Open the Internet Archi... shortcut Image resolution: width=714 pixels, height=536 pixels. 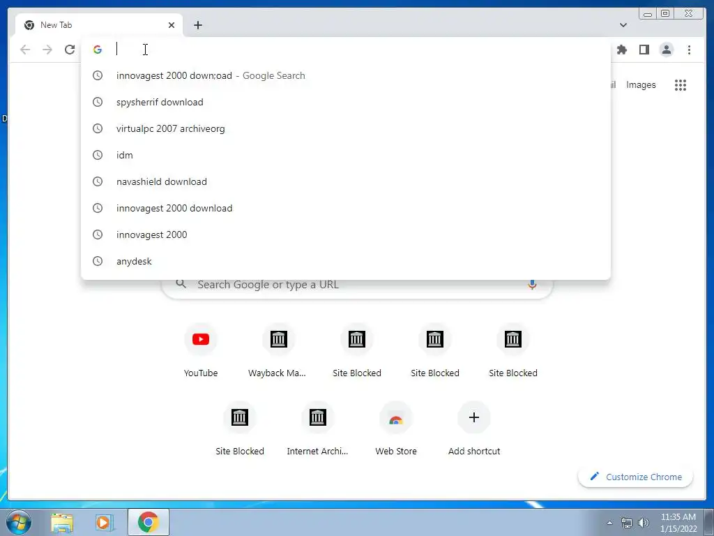coord(317,428)
